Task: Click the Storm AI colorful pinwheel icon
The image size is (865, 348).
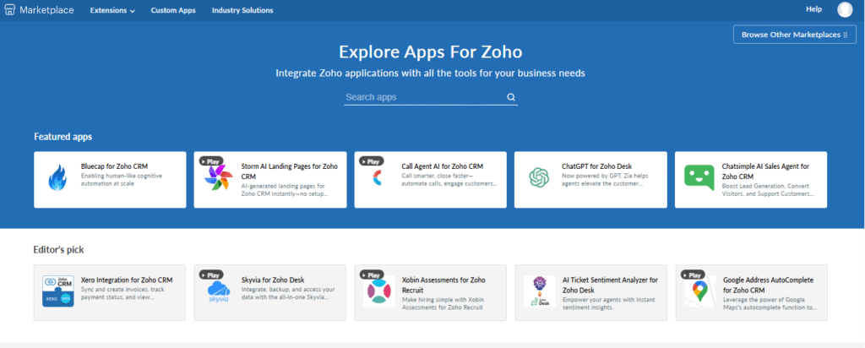Action: coord(217,179)
